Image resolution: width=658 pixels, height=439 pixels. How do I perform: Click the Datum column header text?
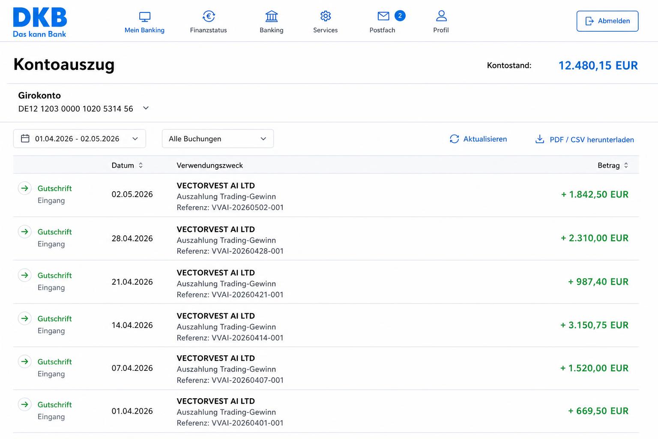[123, 165]
